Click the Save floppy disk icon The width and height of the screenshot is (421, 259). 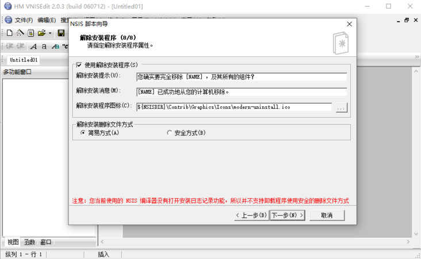[x=61, y=33]
